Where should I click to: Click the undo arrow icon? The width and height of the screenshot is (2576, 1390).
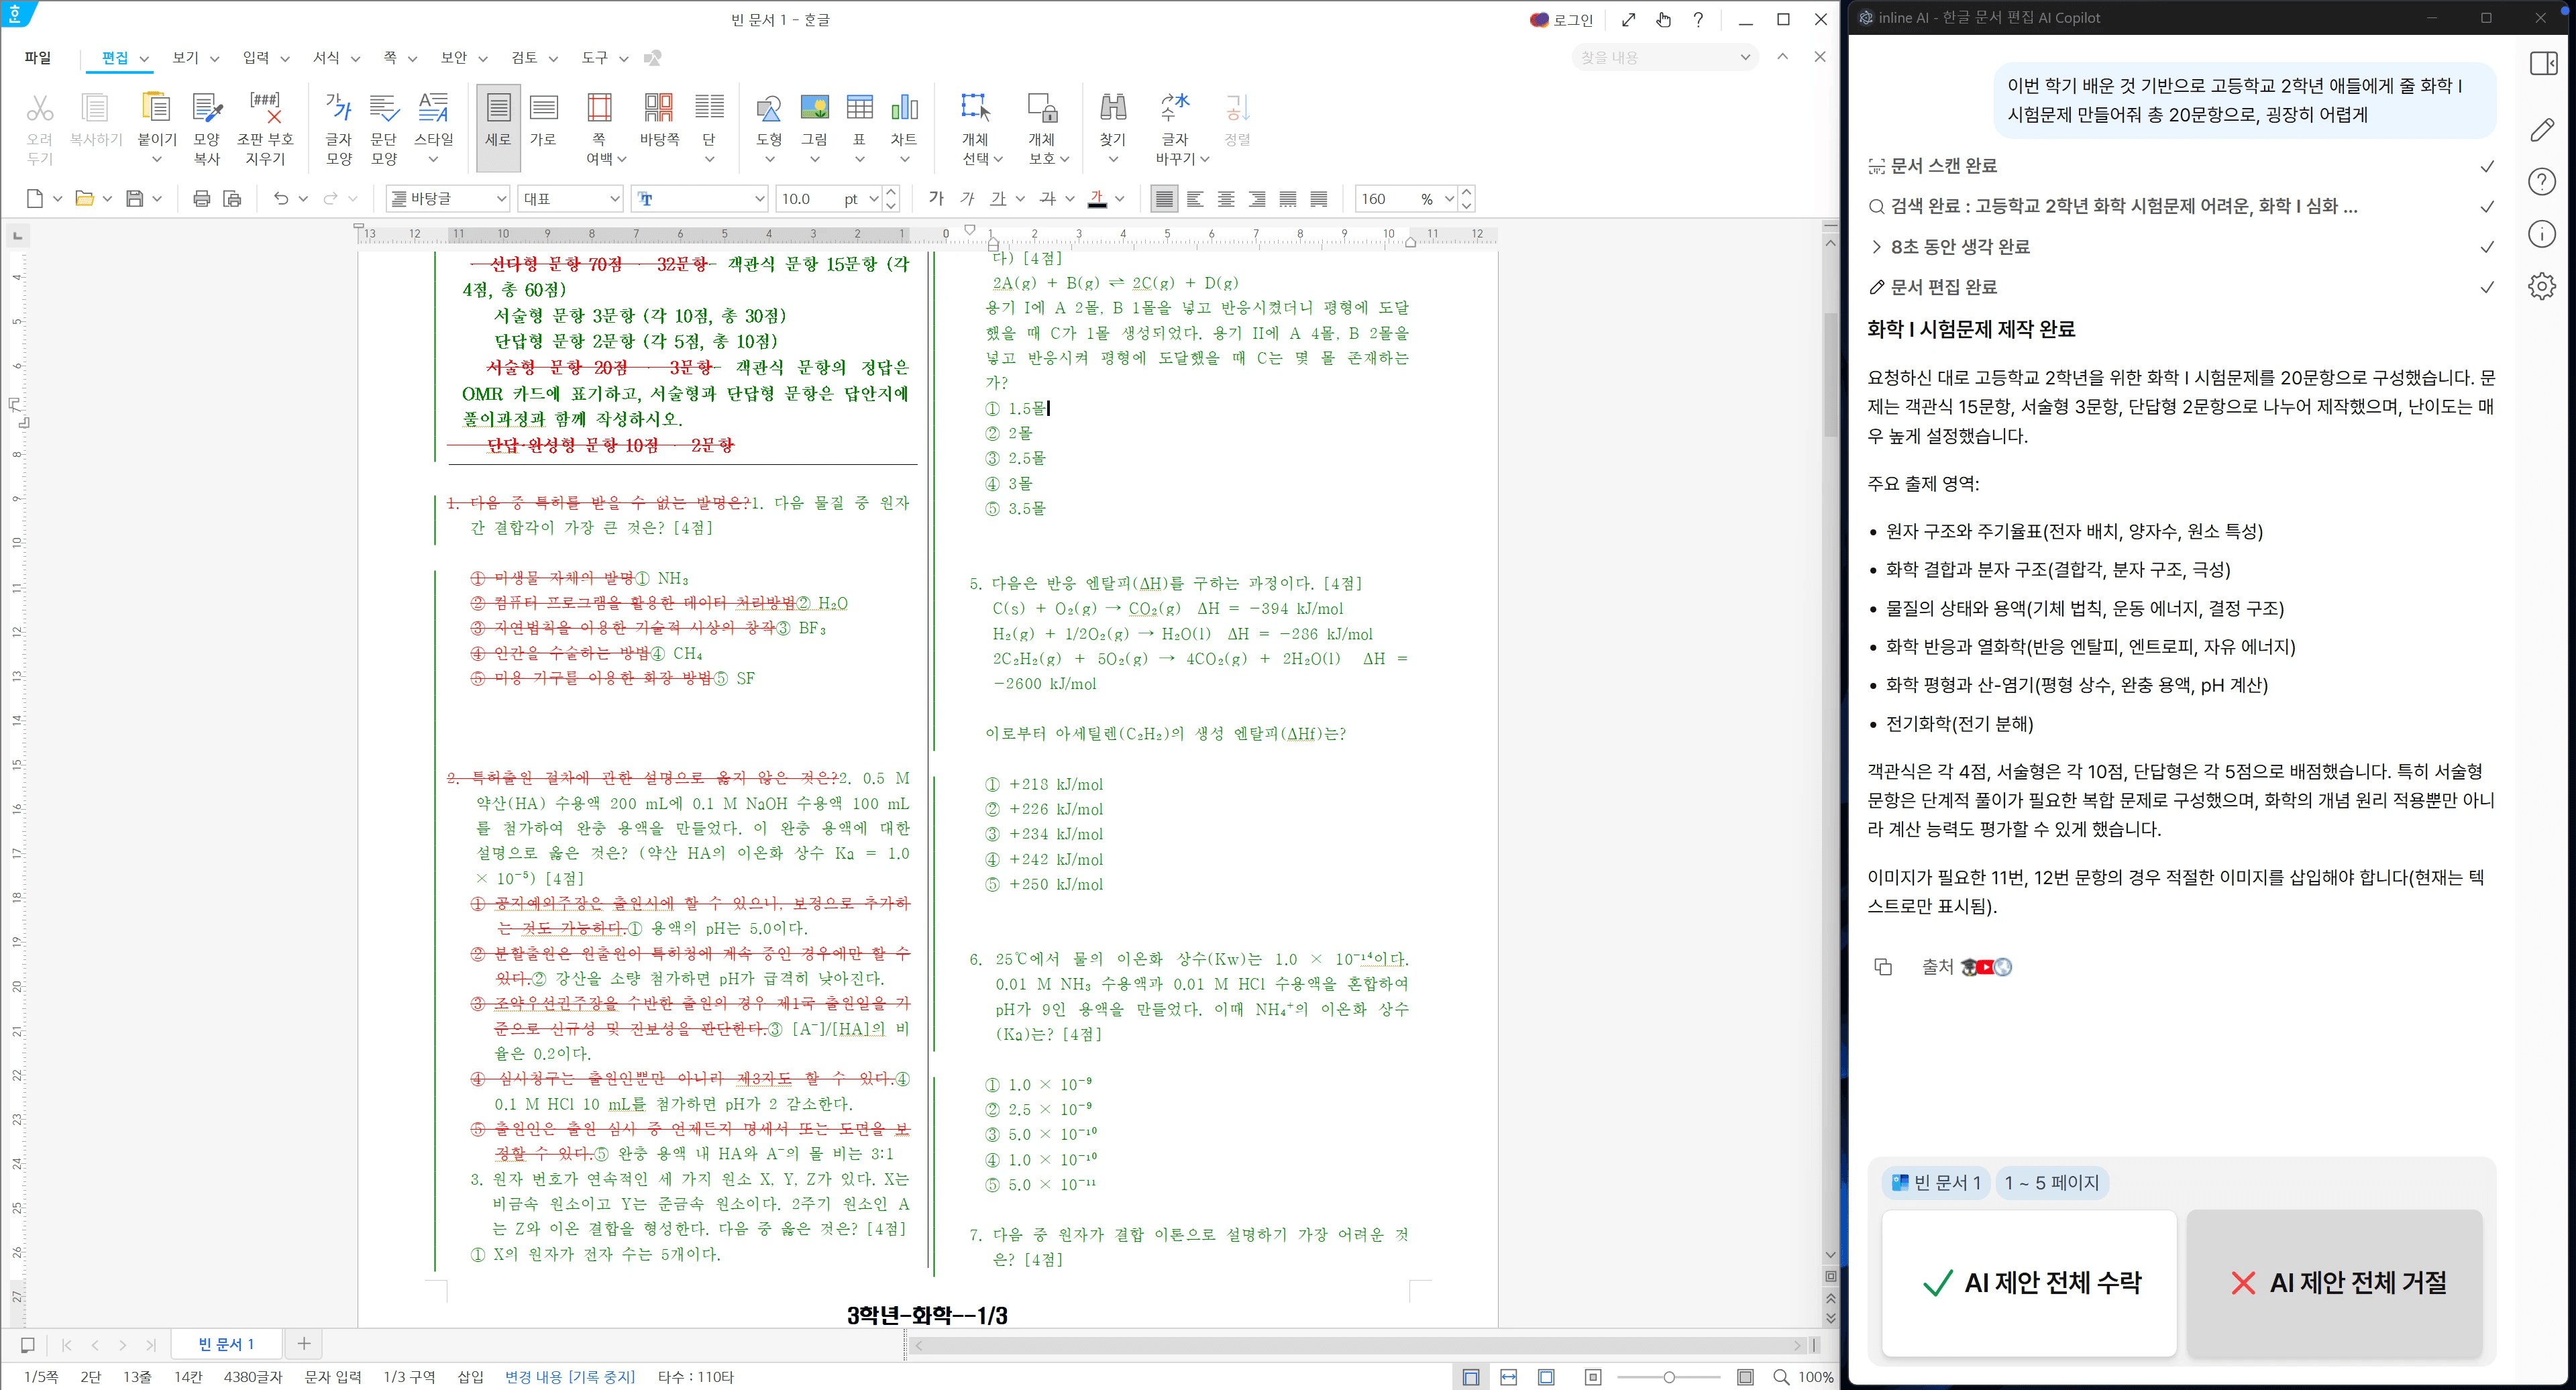coord(281,199)
